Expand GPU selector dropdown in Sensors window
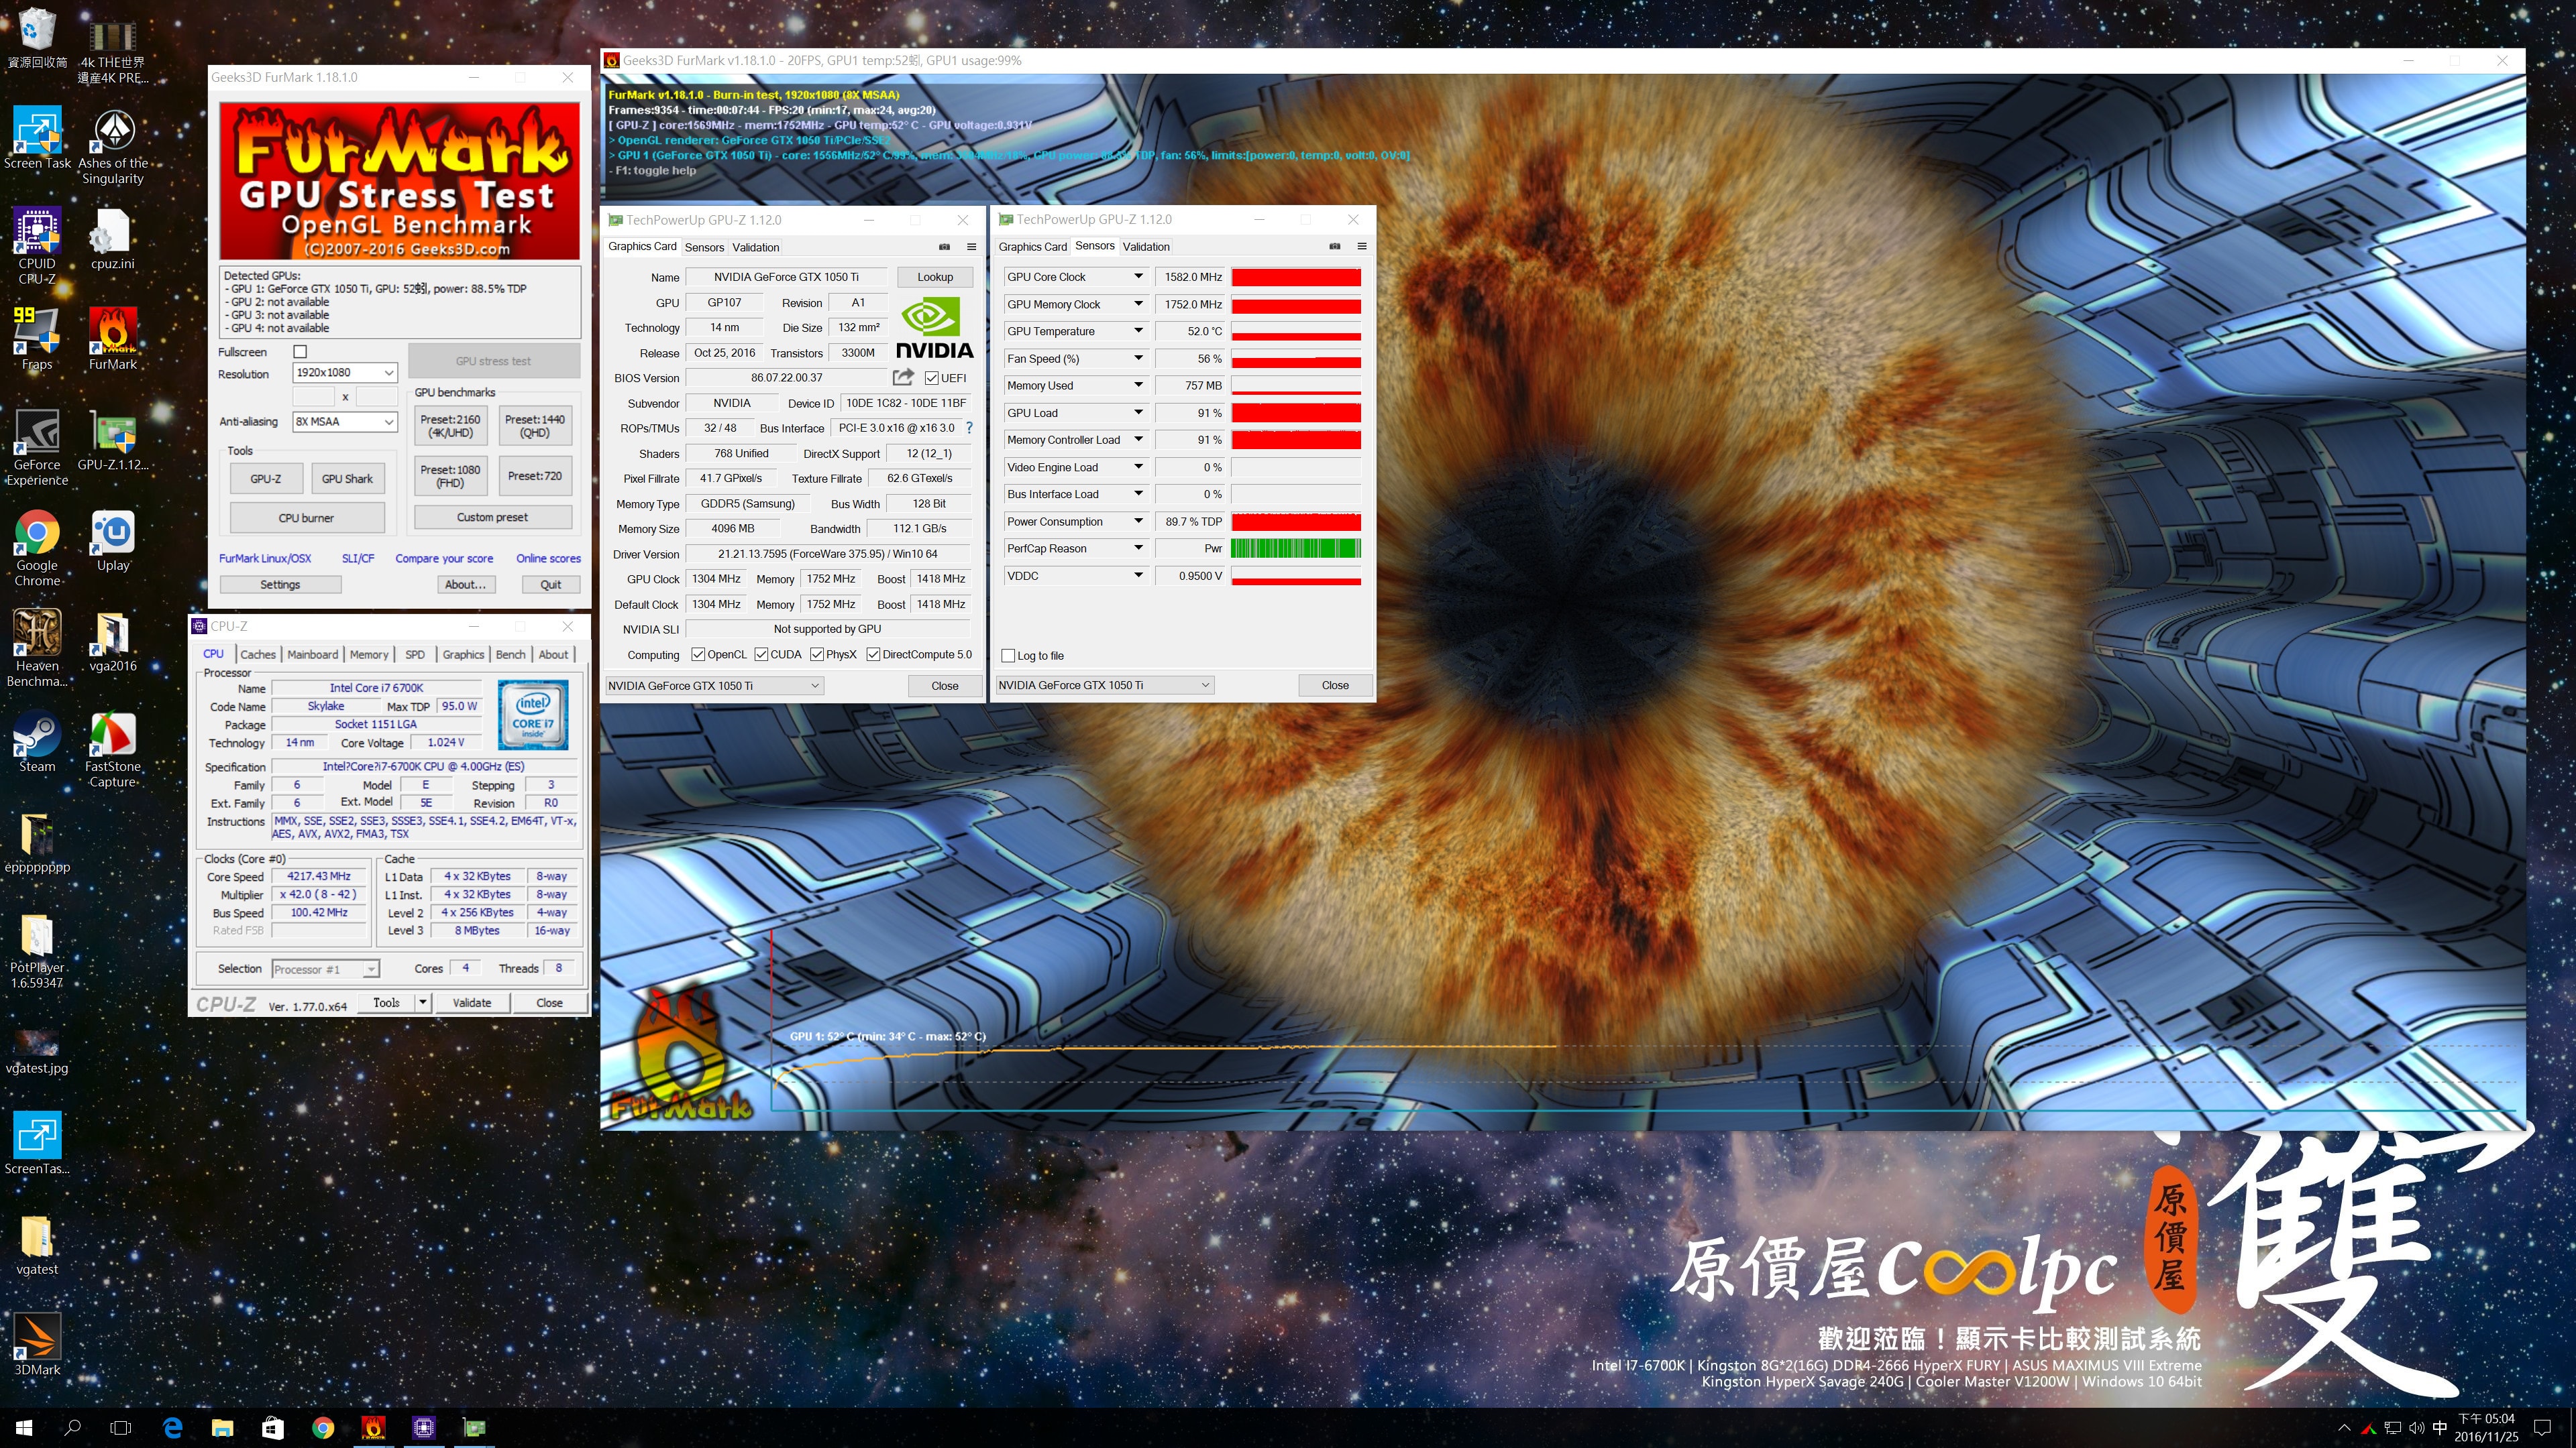The width and height of the screenshot is (2576, 1448). [1105, 684]
